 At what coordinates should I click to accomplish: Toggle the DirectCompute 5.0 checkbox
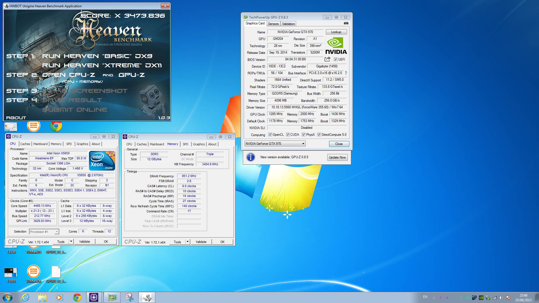click(319, 135)
